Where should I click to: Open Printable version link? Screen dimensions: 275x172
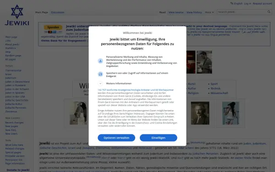15,156
